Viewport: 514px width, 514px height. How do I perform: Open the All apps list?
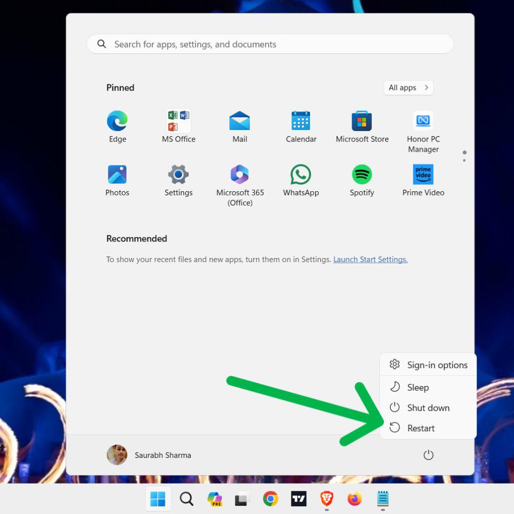(x=409, y=87)
